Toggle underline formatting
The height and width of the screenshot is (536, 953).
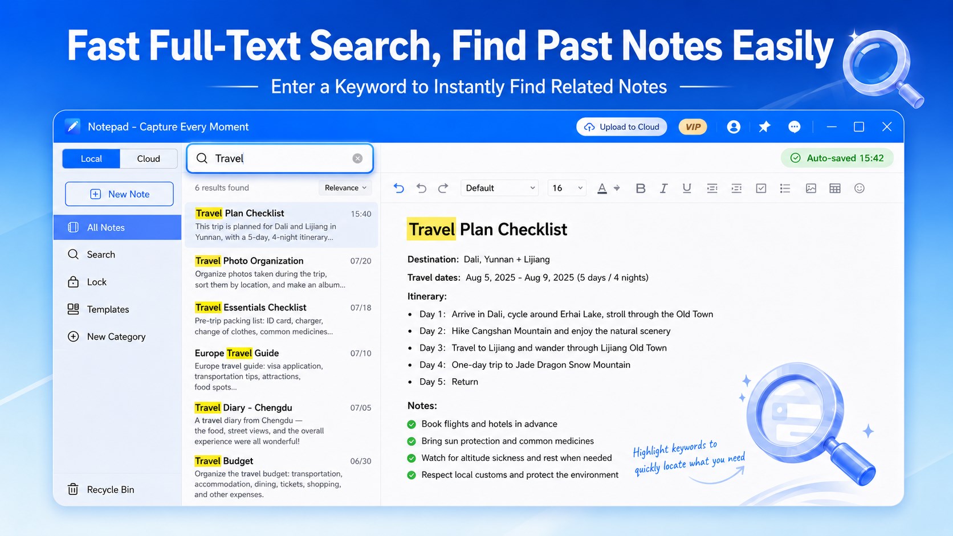tap(687, 188)
